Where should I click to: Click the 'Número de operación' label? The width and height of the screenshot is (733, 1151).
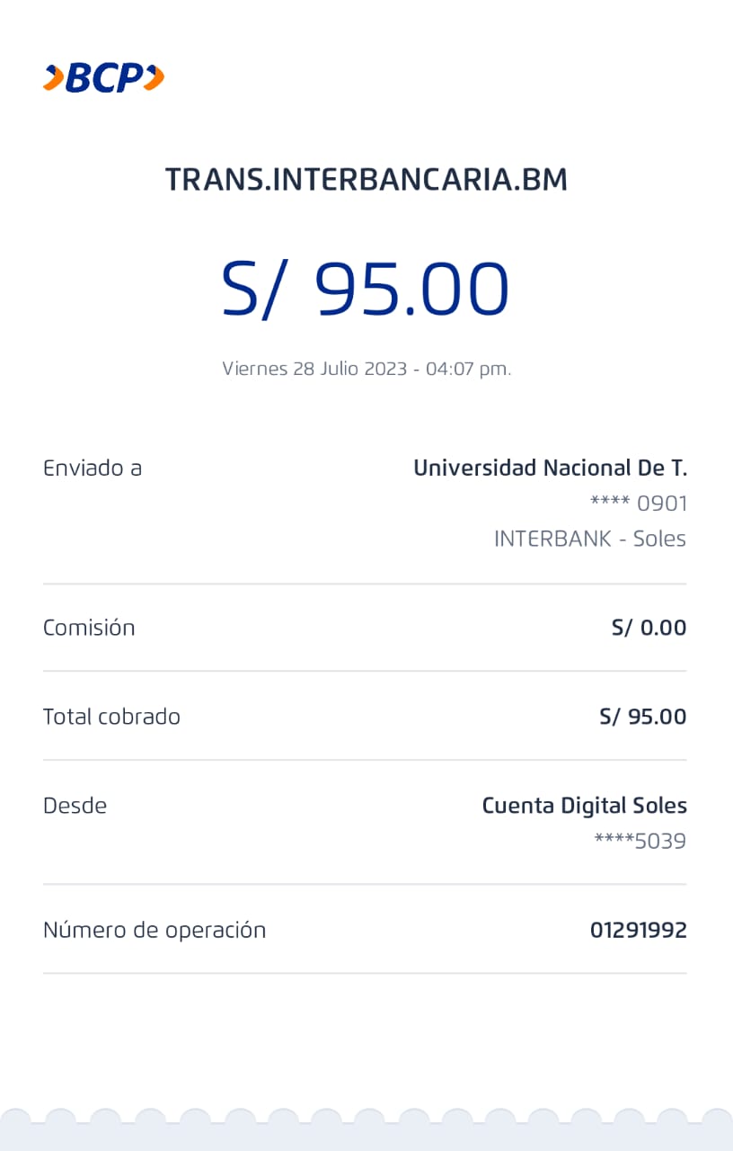pyautogui.click(x=155, y=930)
